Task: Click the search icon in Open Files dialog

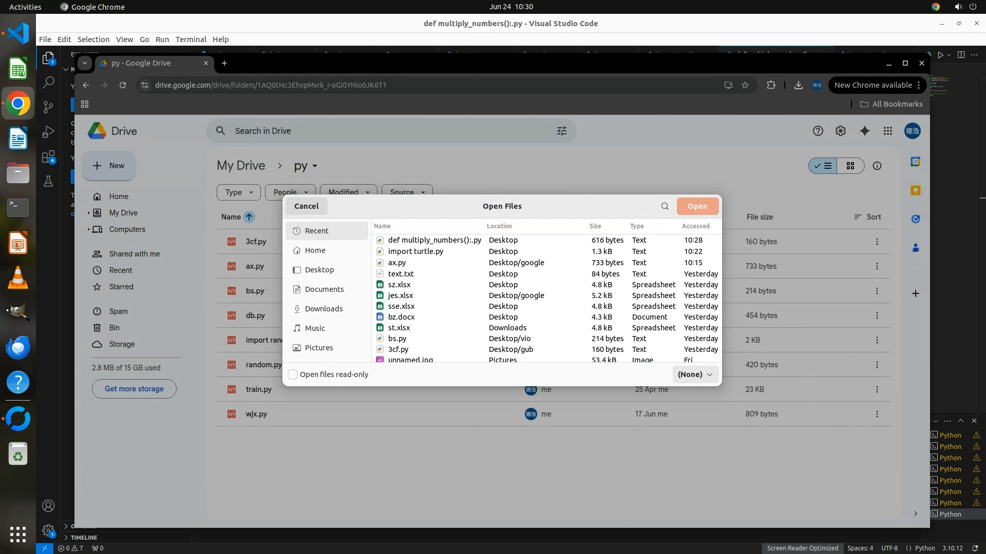Action: point(665,206)
